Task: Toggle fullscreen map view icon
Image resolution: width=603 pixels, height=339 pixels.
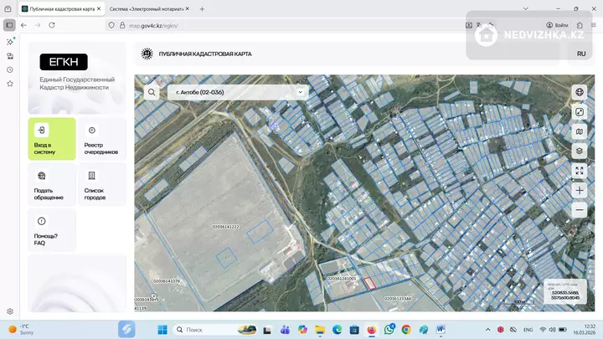Action: (580, 171)
